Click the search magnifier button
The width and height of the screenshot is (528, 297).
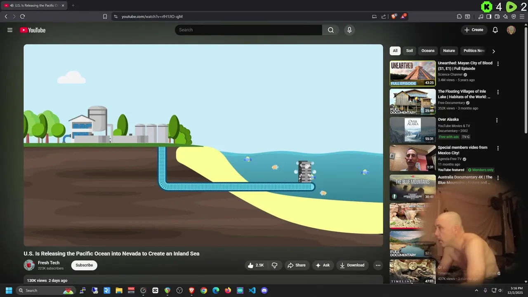pyautogui.click(x=331, y=30)
